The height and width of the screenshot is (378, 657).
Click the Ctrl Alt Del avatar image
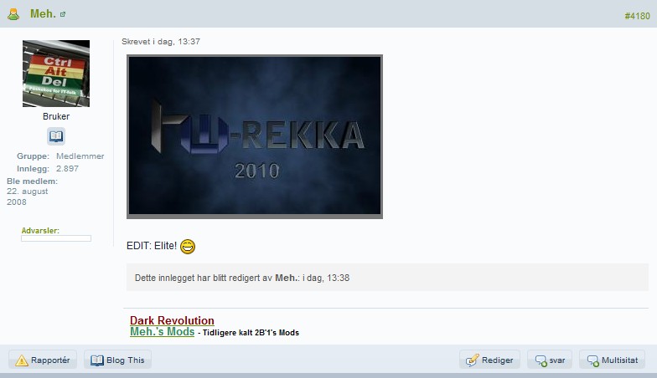pos(56,74)
